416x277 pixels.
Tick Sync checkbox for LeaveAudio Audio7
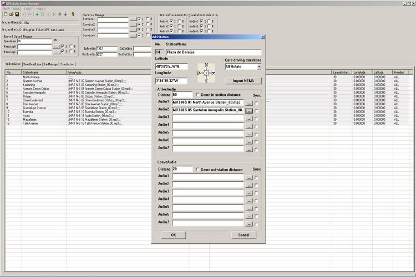256,224
